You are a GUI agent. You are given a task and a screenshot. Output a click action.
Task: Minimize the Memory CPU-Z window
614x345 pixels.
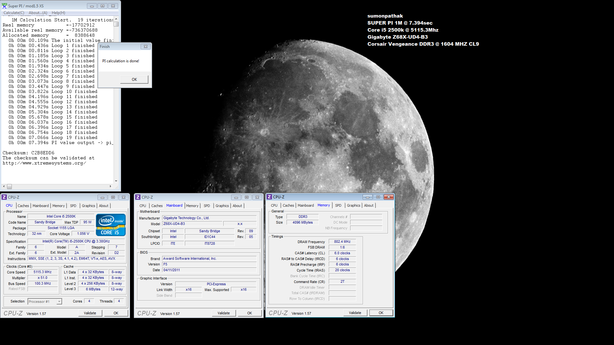tap(367, 197)
